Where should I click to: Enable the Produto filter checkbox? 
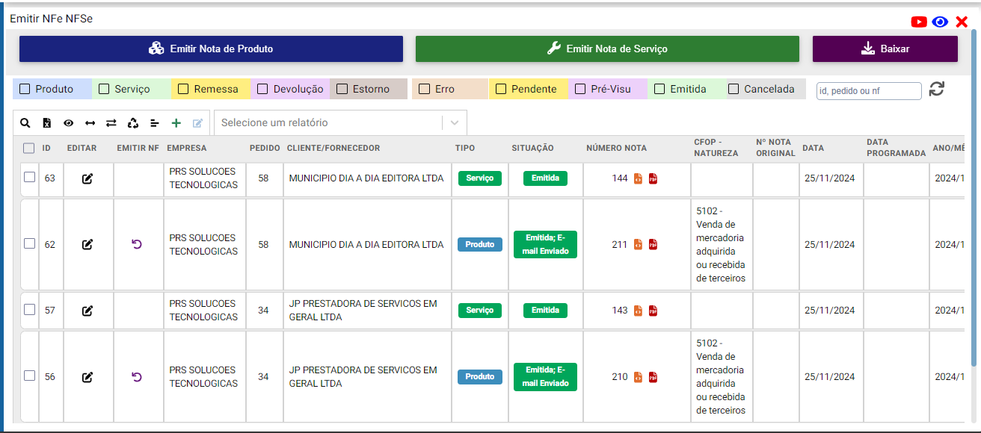pos(25,89)
